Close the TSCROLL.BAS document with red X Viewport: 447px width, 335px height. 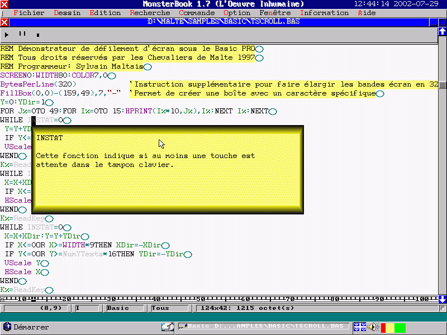click(x=4, y=22)
